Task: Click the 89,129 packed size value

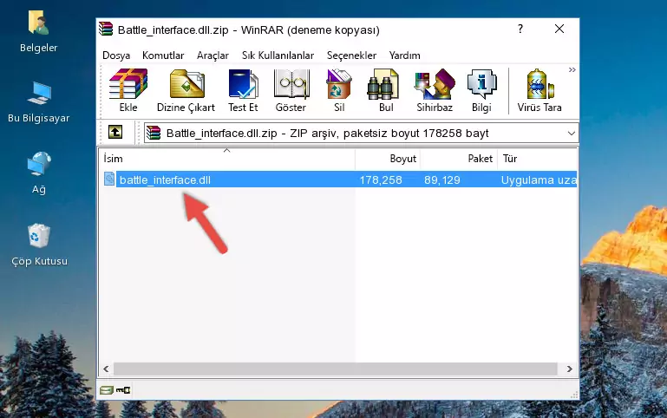Action: [442, 180]
